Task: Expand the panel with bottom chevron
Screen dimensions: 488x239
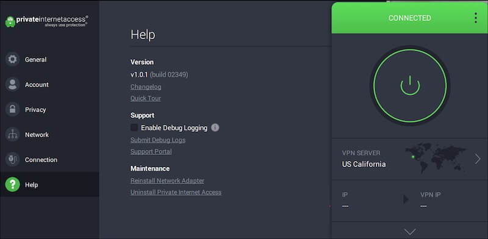Action: 409,232
